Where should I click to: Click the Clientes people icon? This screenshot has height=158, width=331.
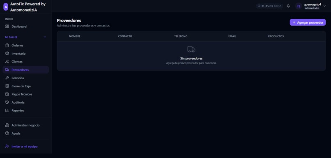click(x=7, y=62)
